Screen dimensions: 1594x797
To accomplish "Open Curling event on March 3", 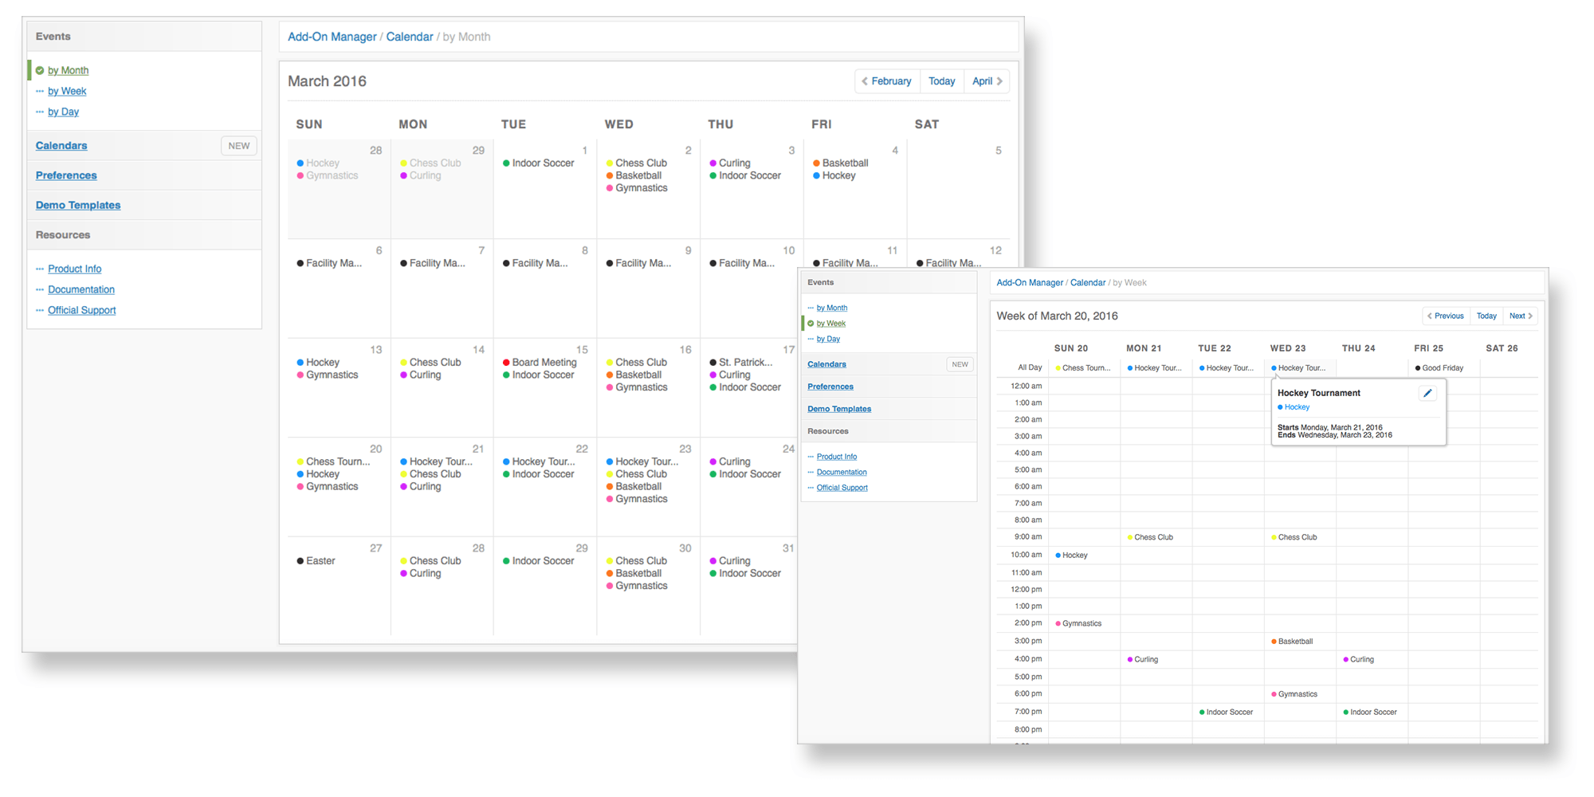I will tap(730, 163).
